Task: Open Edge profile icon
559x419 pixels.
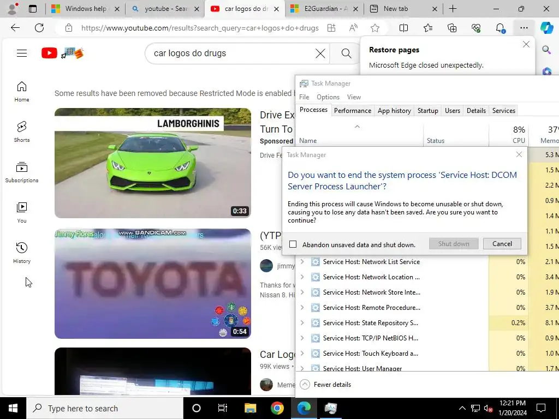Action: [13, 9]
